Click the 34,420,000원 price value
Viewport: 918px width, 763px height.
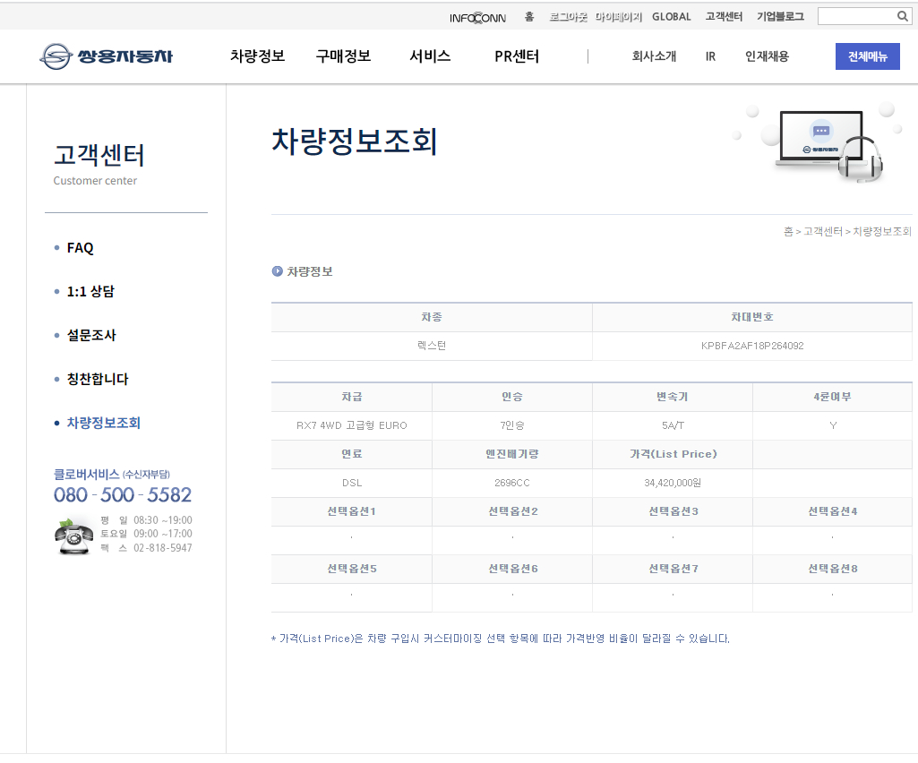(x=672, y=483)
